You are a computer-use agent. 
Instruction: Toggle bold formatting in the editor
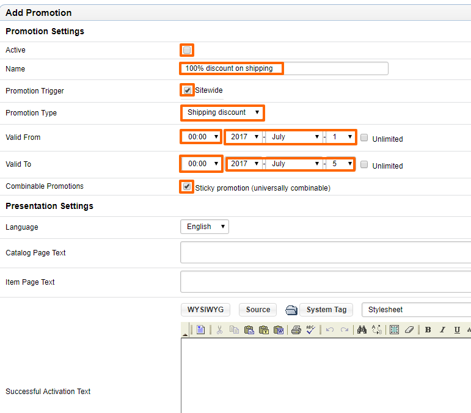(428, 330)
